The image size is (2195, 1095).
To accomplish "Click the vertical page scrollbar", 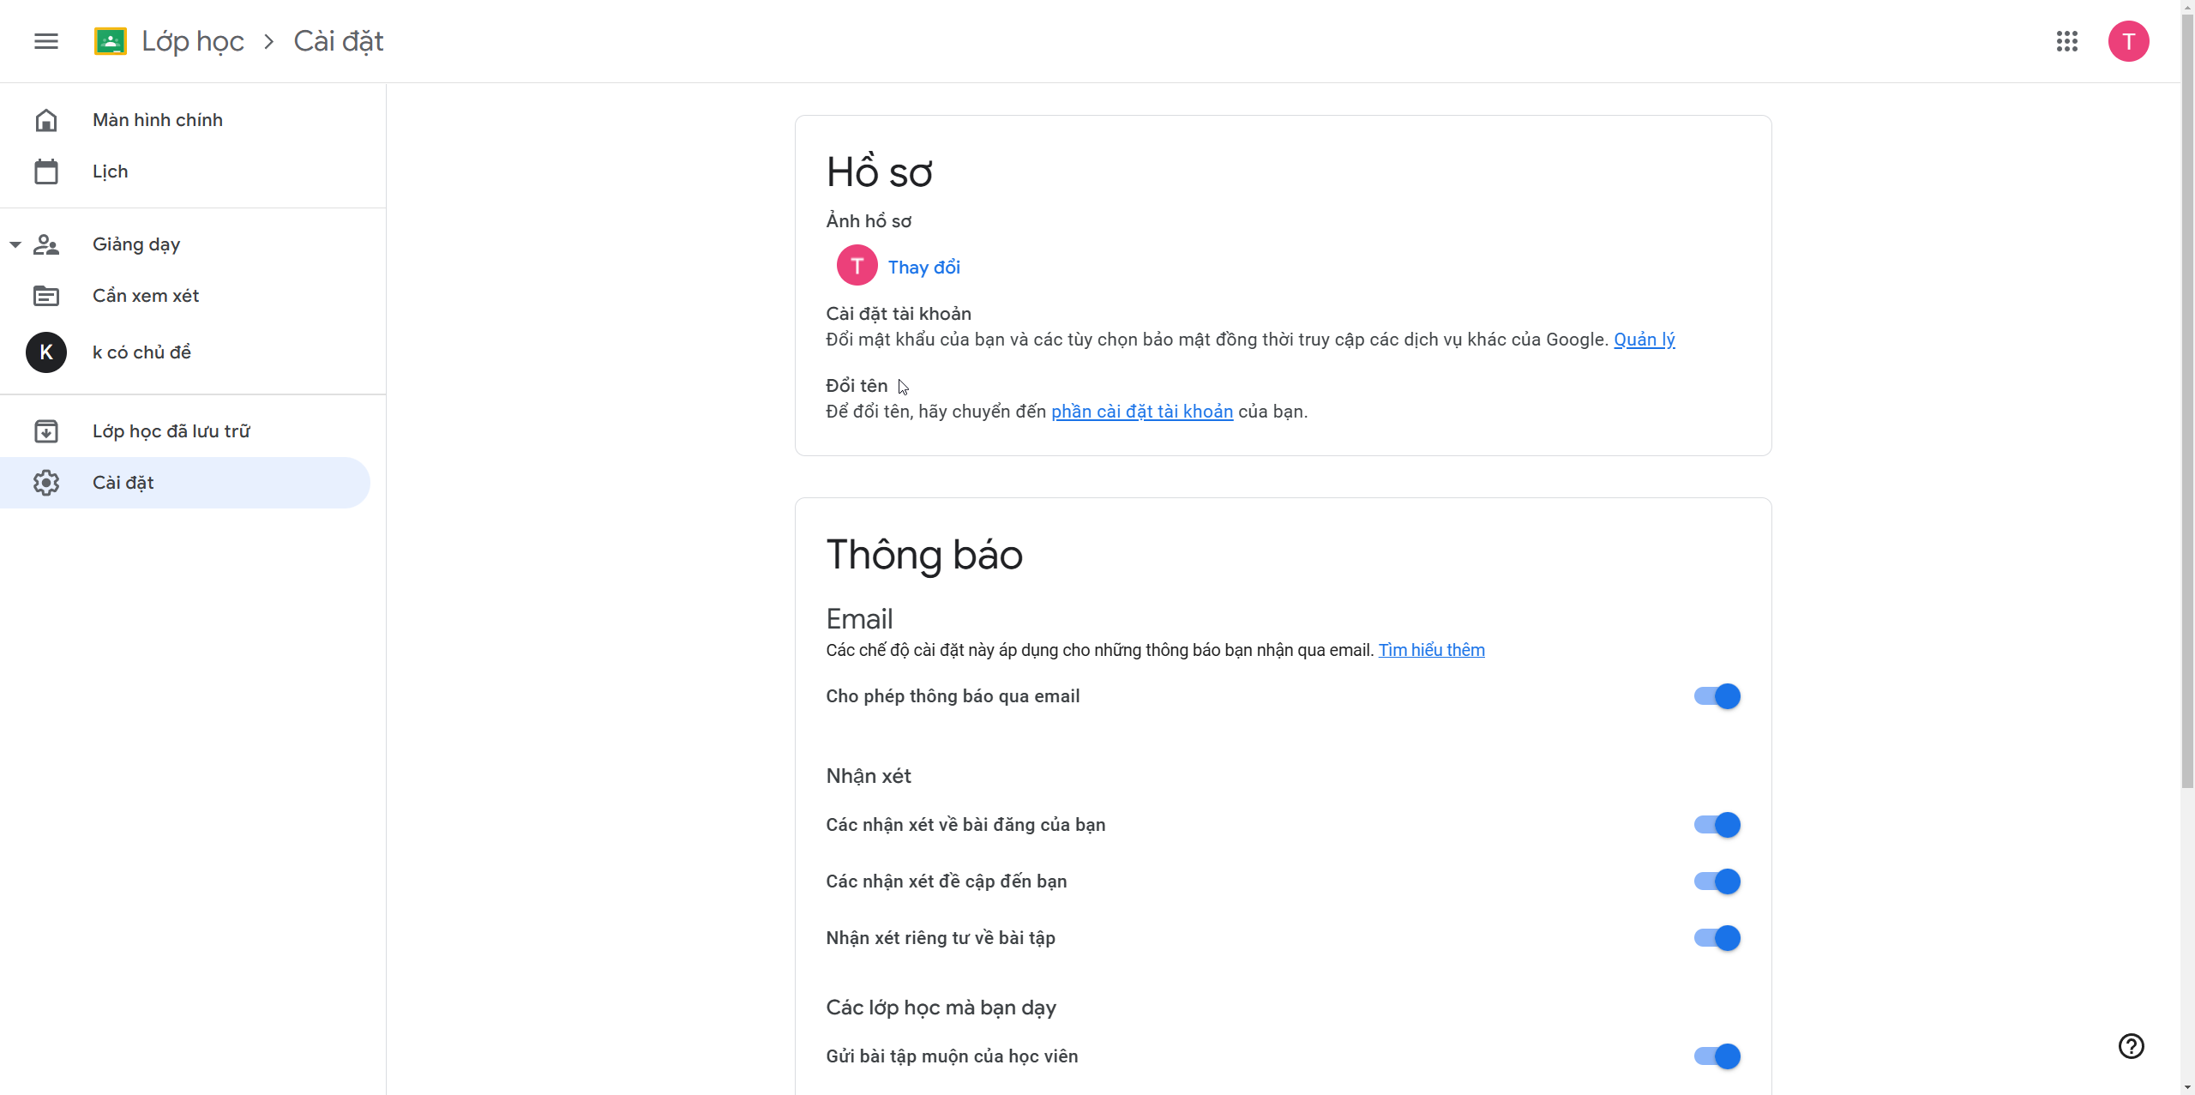I will pyautogui.click(x=2187, y=429).
